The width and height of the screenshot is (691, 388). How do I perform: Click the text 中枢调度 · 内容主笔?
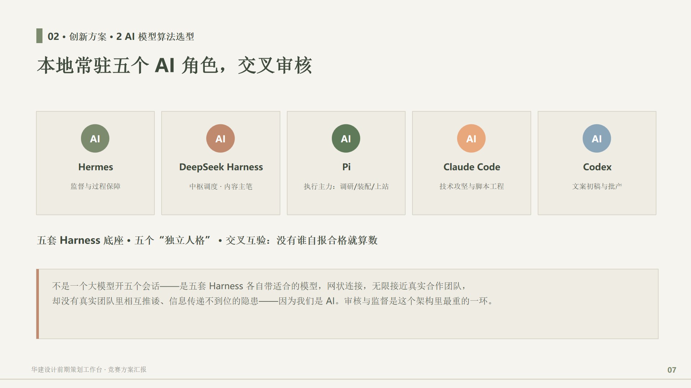pyautogui.click(x=221, y=186)
